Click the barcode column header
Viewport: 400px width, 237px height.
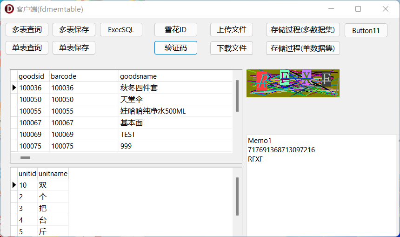84,76
